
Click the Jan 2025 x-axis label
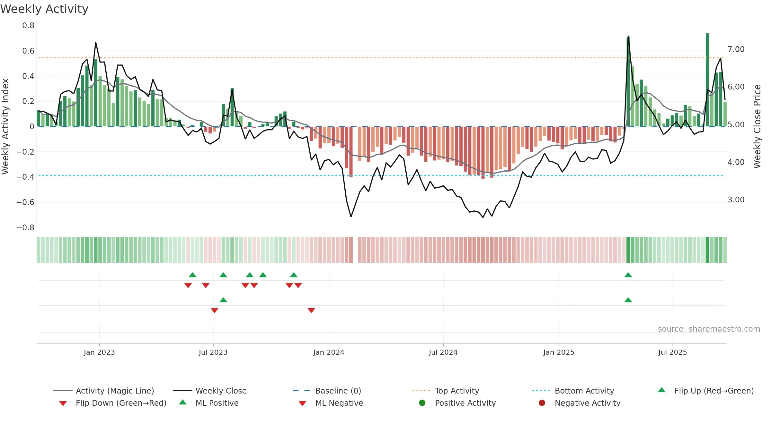coord(559,352)
